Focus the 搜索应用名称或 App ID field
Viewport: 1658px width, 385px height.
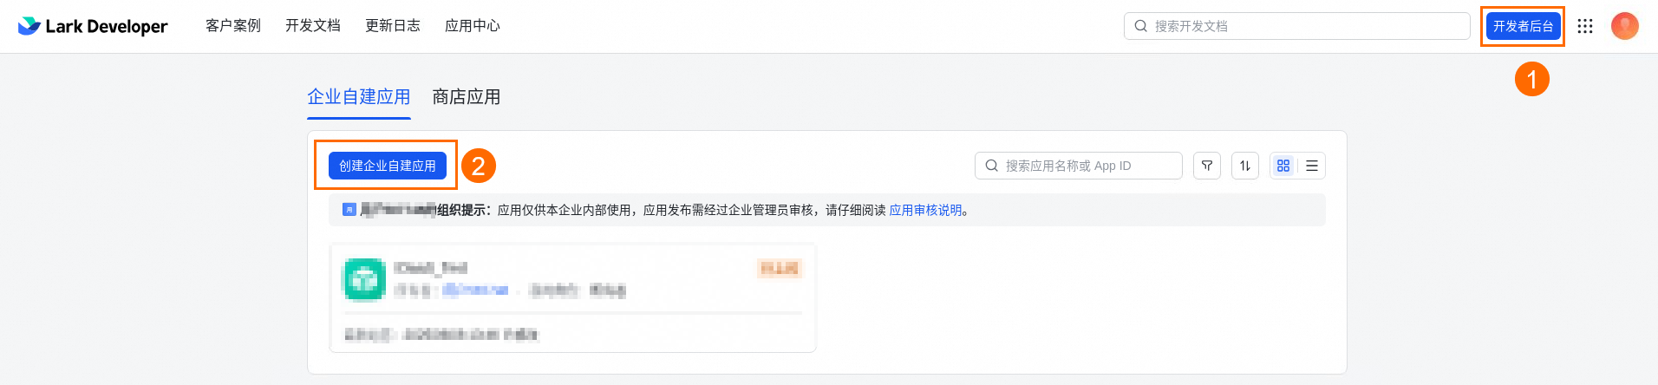1079,166
